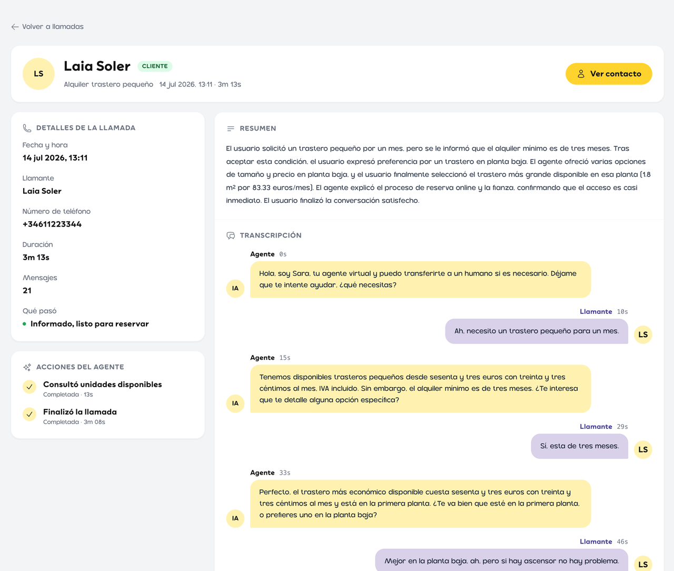Click the IA avatar by the 33s agent message

click(235, 518)
